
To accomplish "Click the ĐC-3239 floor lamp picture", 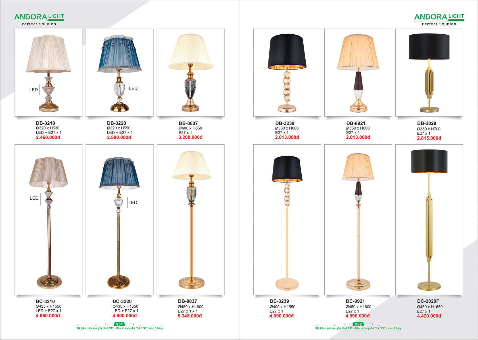I will pyautogui.click(x=287, y=220).
